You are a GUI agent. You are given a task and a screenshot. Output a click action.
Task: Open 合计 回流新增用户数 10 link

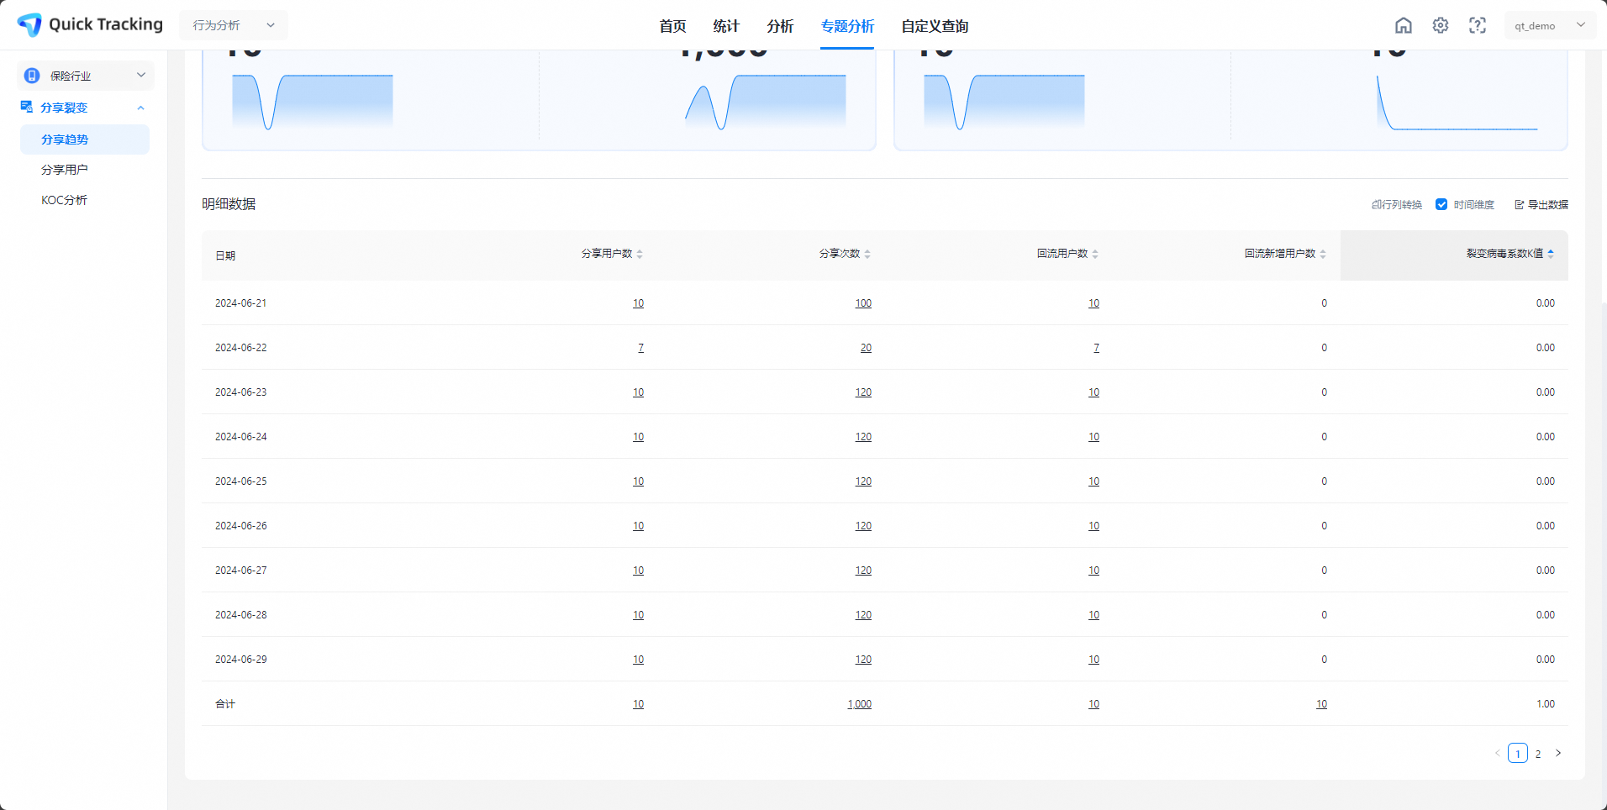(x=1321, y=704)
